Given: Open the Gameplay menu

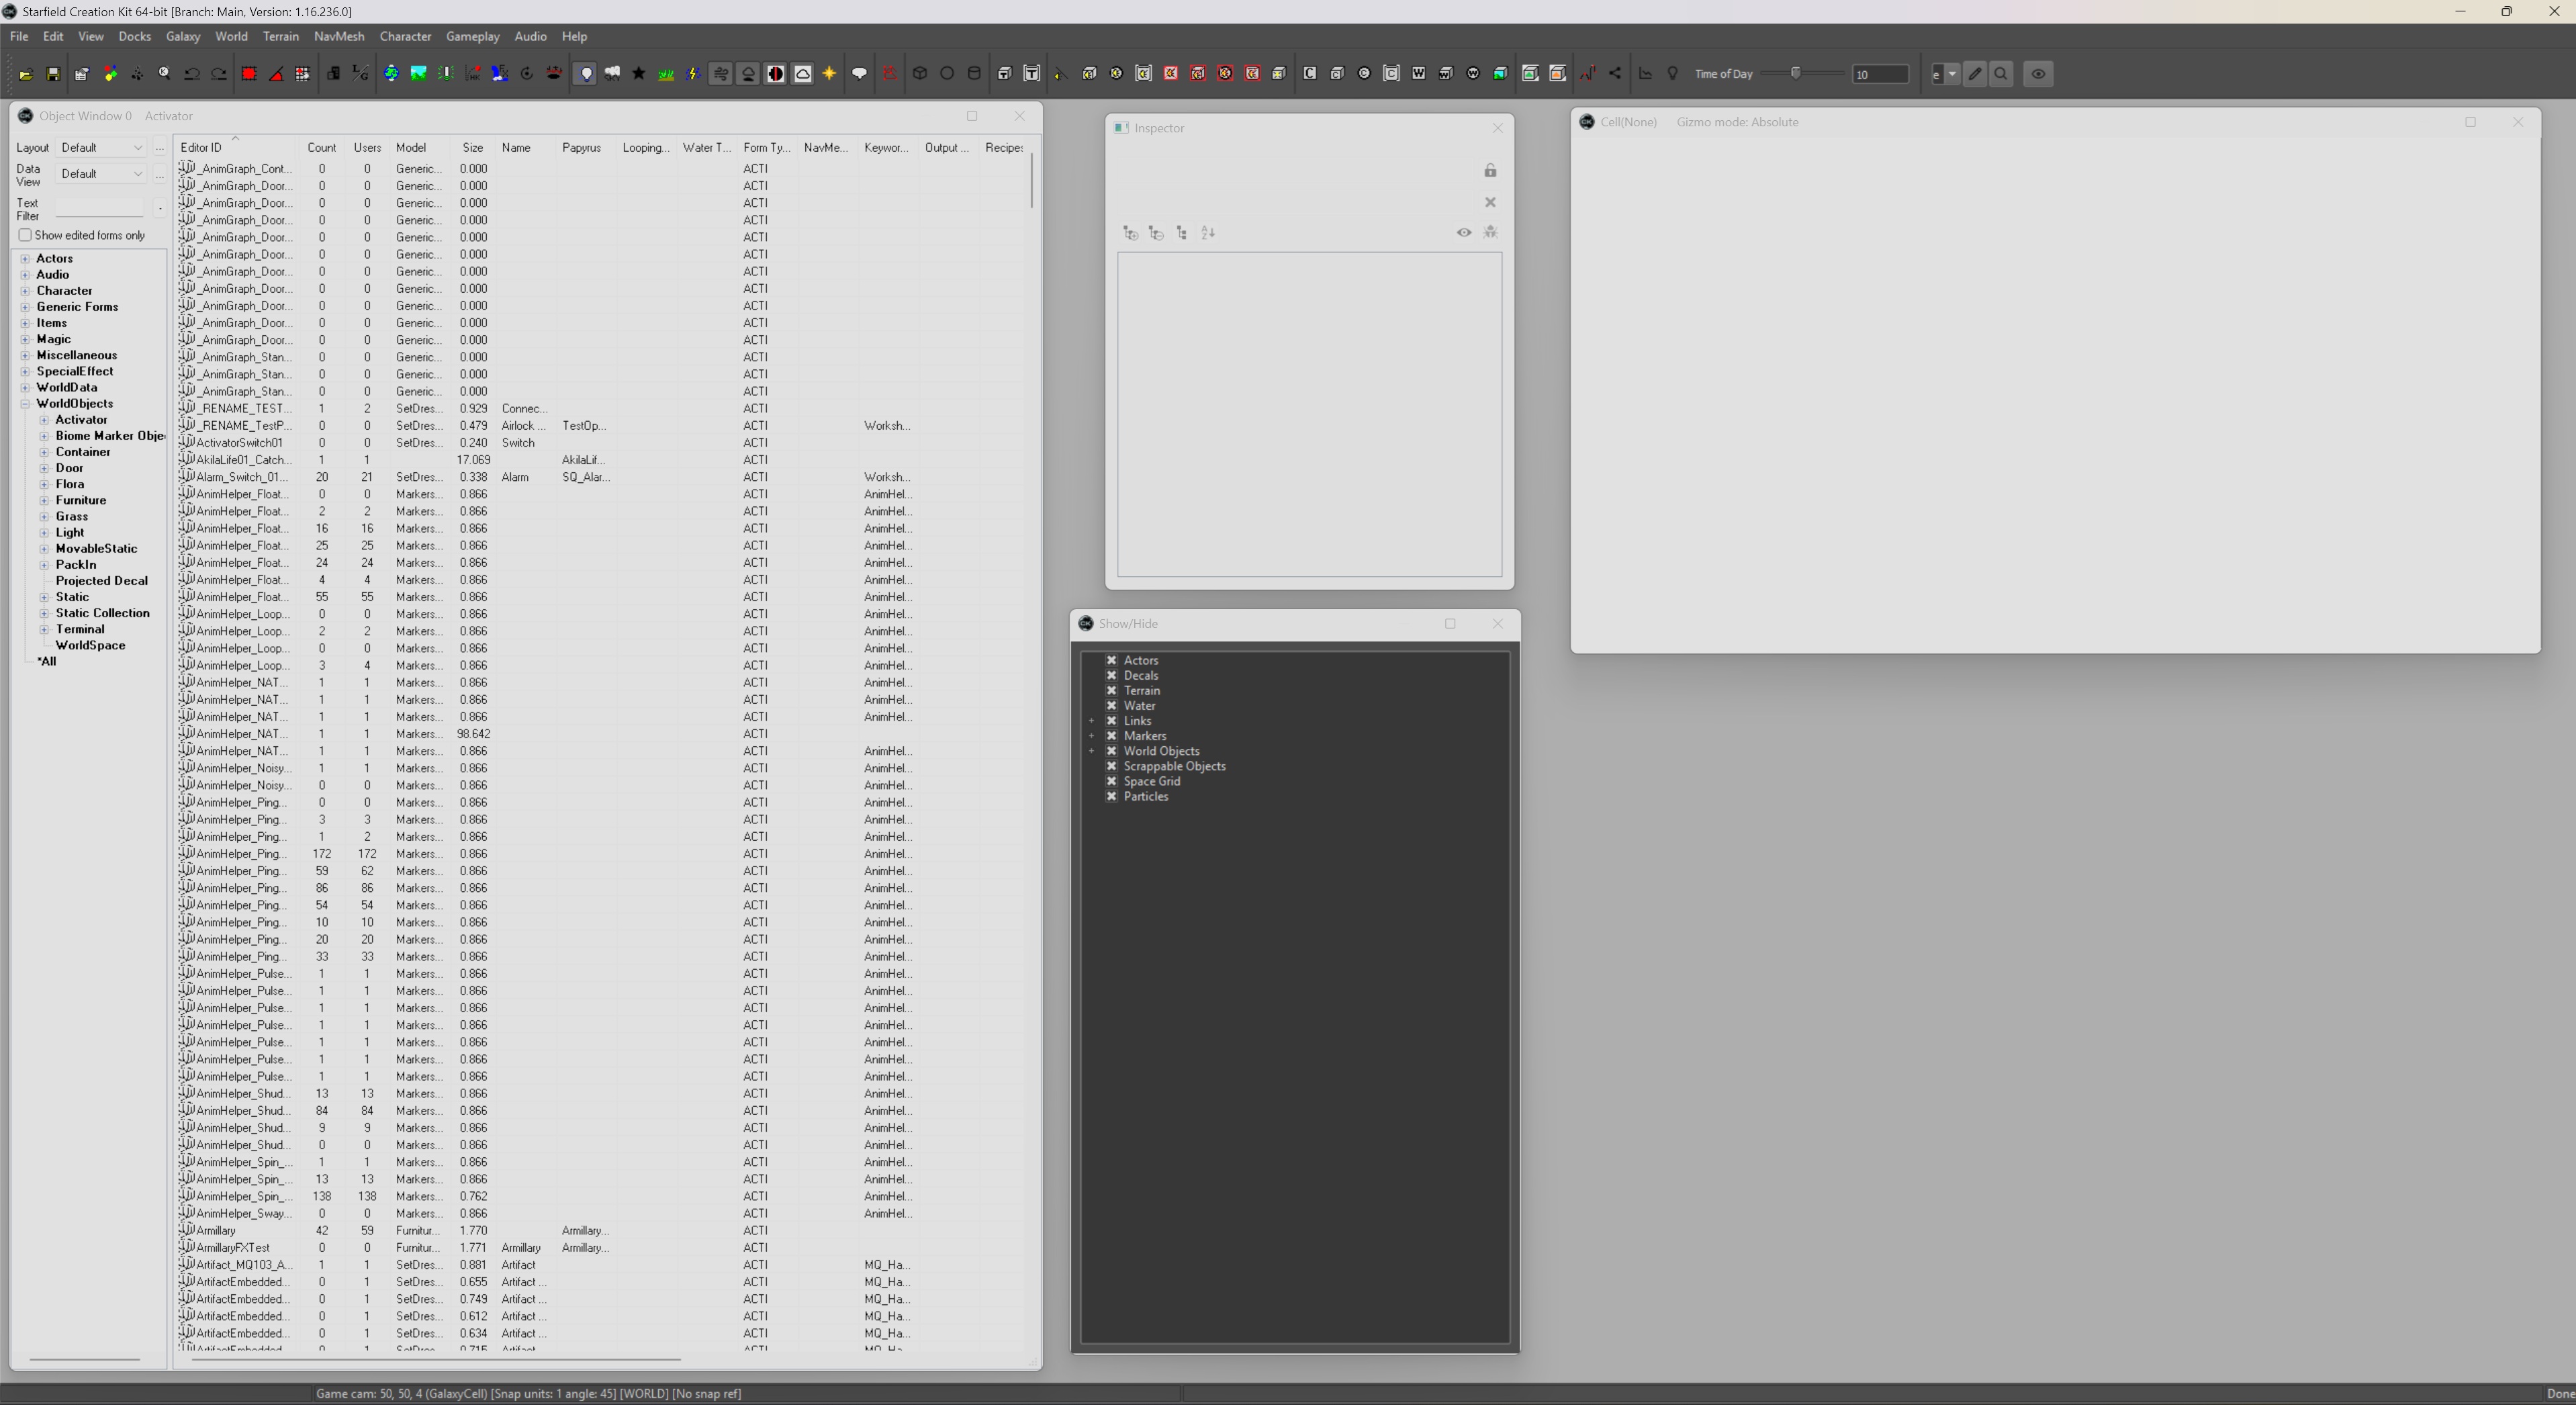Looking at the screenshot, I should (x=472, y=36).
